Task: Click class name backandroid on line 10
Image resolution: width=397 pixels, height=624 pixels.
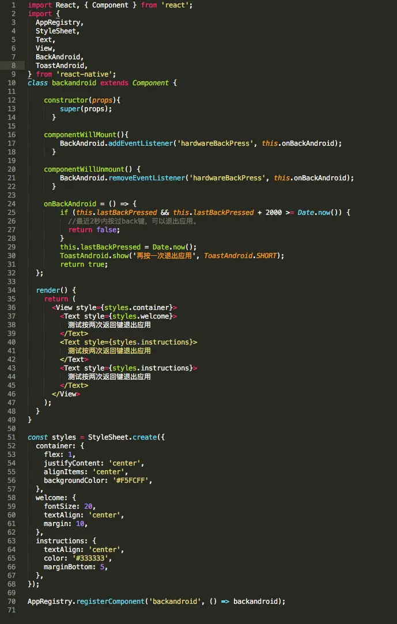Action: (74, 83)
